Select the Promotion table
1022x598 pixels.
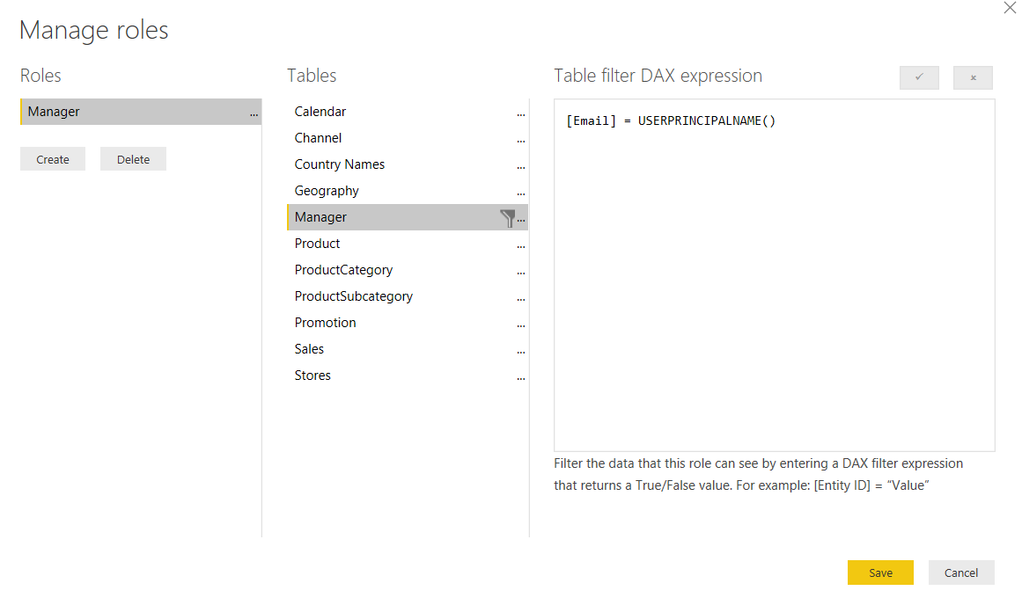click(325, 323)
